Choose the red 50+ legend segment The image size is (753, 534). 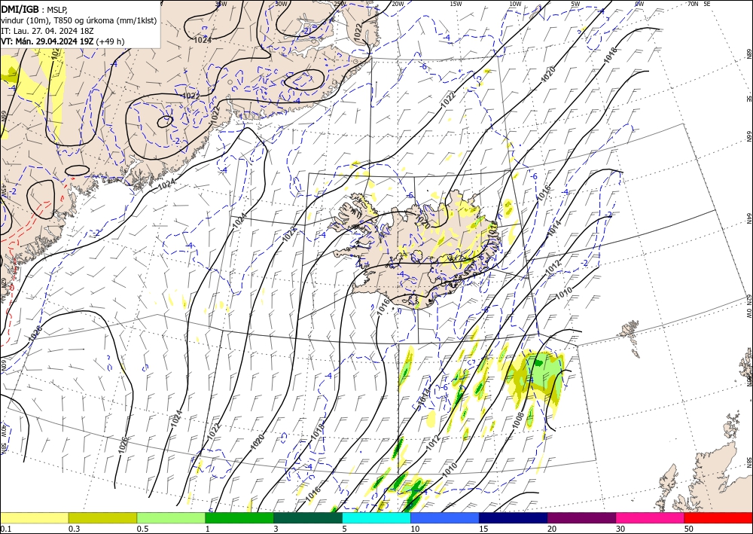pos(718,517)
